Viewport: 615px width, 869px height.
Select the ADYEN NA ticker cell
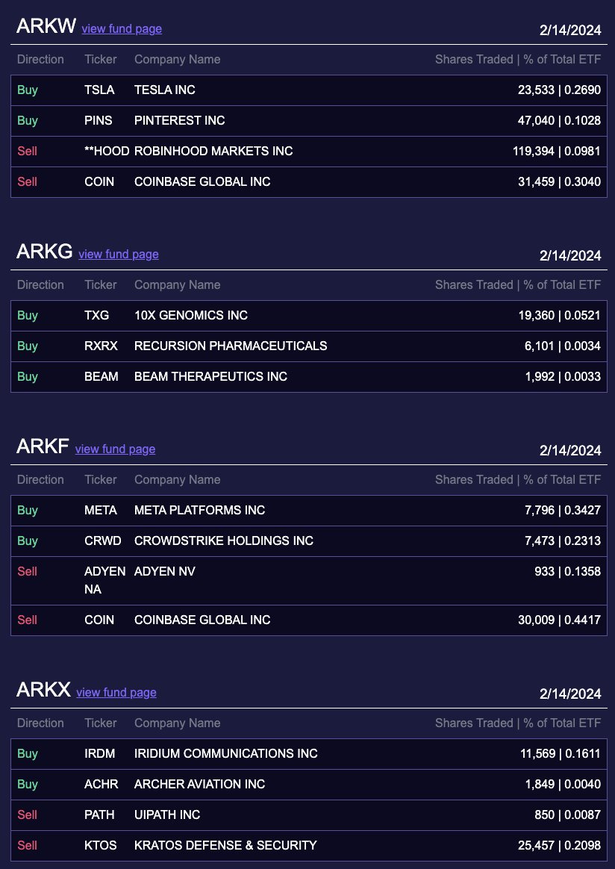pyautogui.click(x=104, y=580)
